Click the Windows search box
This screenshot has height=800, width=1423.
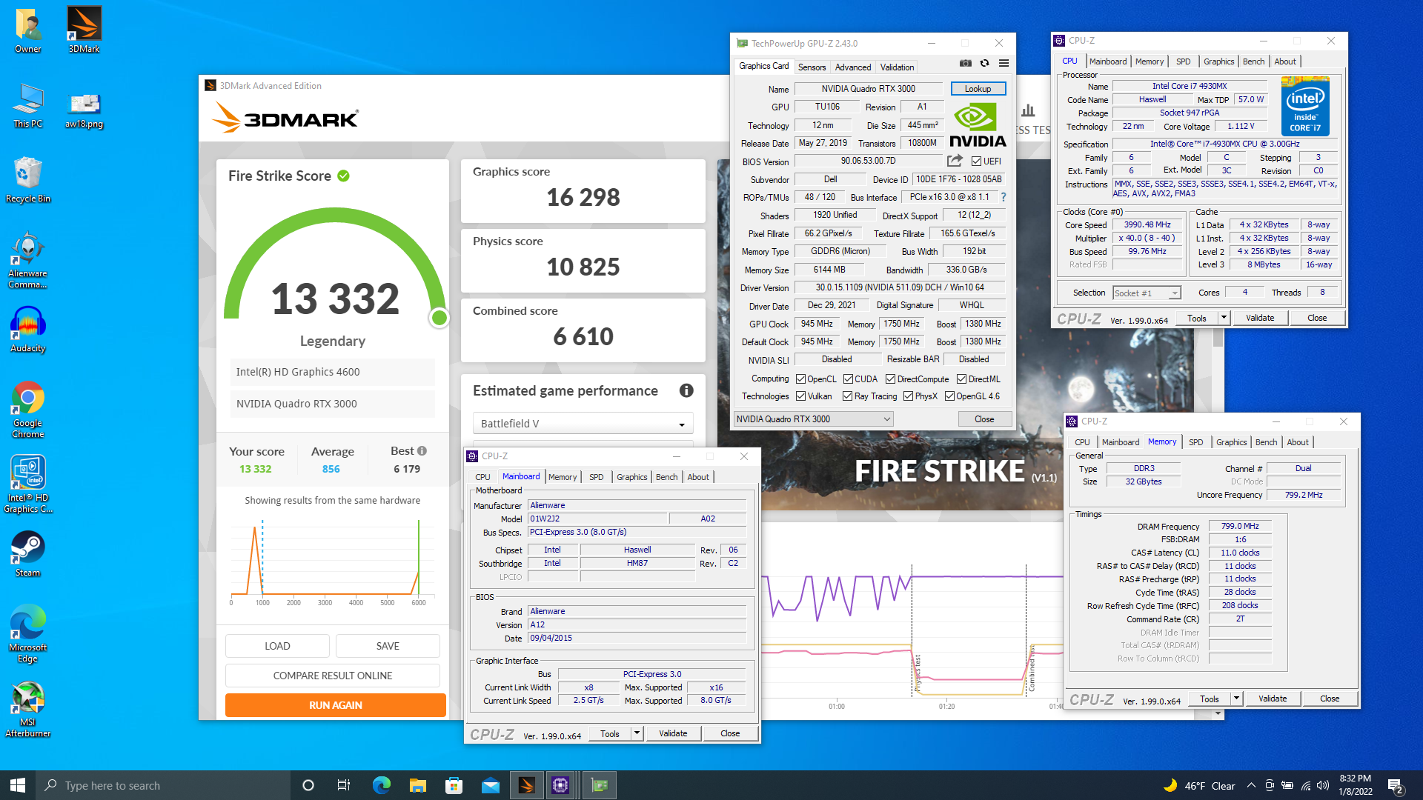click(x=163, y=786)
